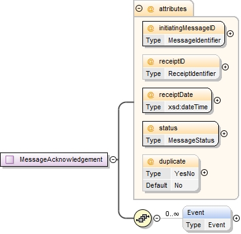The height and width of the screenshot is (234, 241).
Task: Click the Default value No
Action: [x=178, y=185]
